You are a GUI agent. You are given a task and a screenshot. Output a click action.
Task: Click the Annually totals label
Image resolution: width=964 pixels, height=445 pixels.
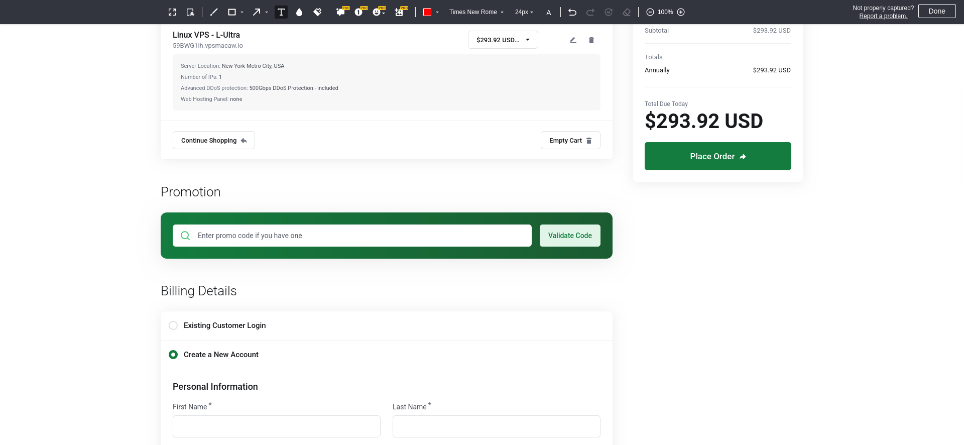point(657,70)
